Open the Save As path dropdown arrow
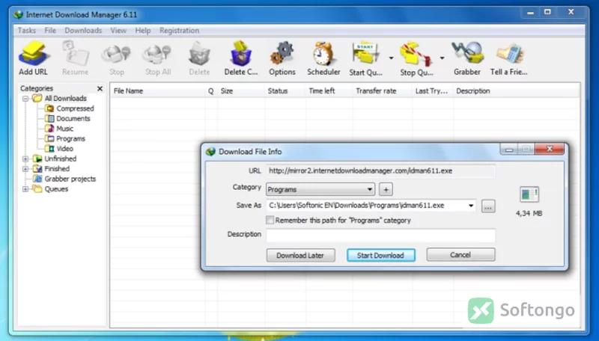Image resolution: width=599 pixels, height=341 pixels. (x=471, y=206)
